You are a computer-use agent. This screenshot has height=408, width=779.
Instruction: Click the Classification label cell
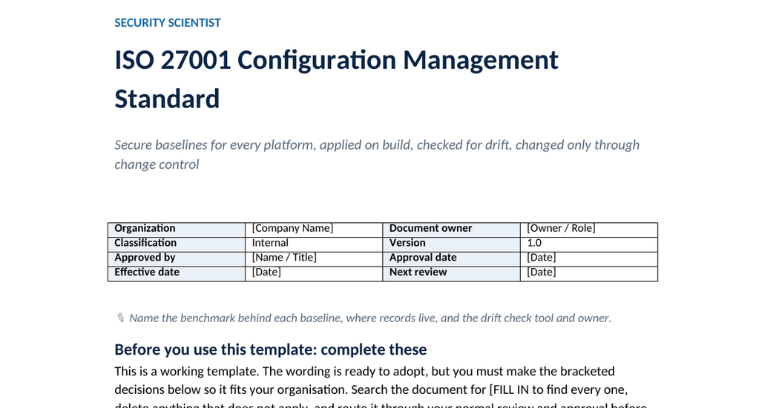tap(177, 244)
